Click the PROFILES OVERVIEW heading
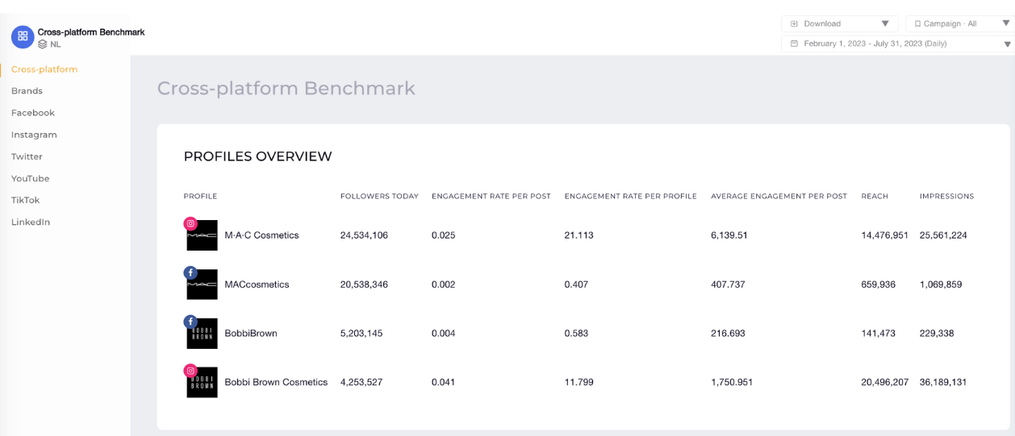The image size is (1015, 436). click(257, 156)
